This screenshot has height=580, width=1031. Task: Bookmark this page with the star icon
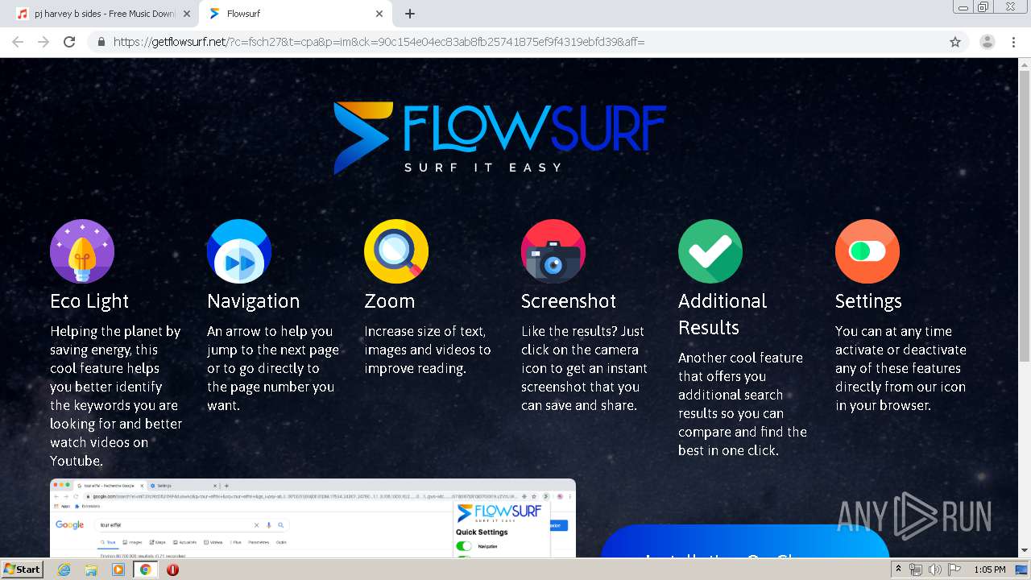(x=955, y=42)
